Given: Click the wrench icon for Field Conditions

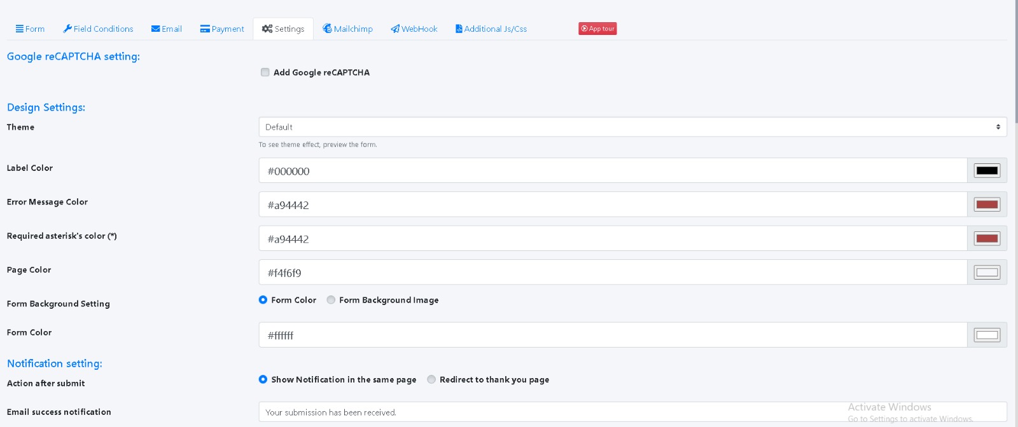Looking at the screenshot, I should (67, 29).
